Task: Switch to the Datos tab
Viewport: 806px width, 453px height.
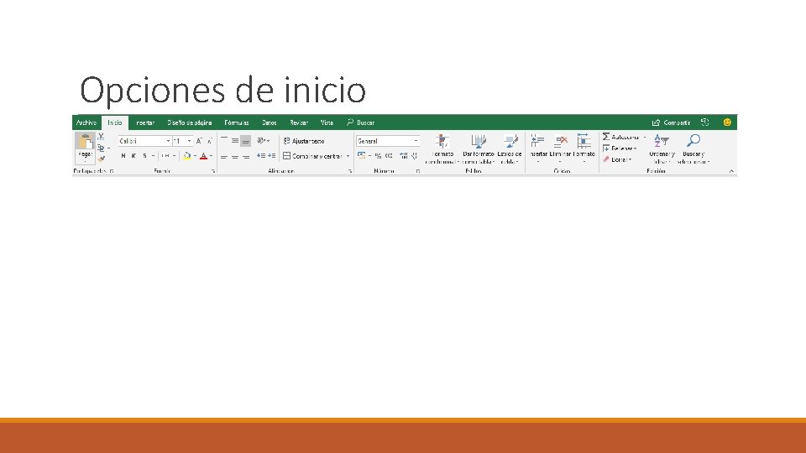Action: [270, 122]
